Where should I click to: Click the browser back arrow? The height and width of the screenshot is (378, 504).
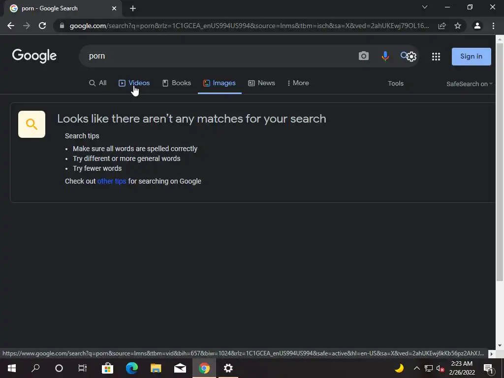11,26
